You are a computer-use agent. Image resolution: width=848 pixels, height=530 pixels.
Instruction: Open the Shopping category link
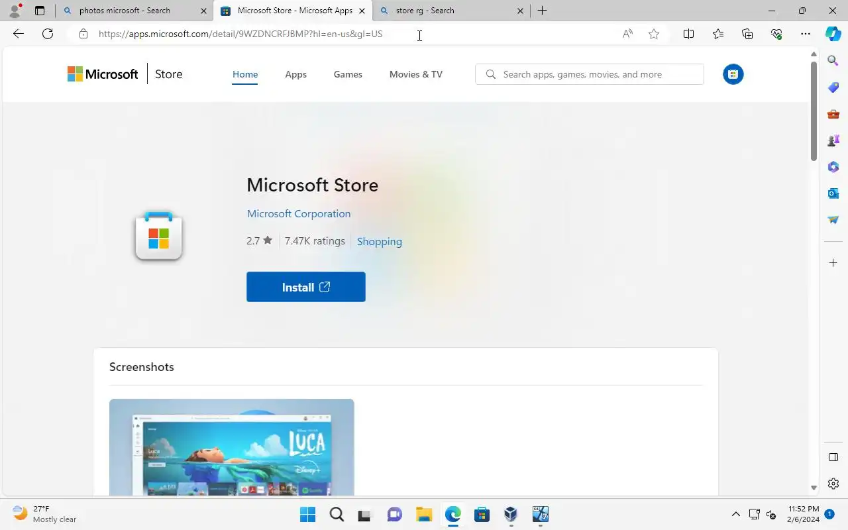pos(380,241)
